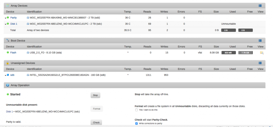Click the sdb blue square status icon

8,75
